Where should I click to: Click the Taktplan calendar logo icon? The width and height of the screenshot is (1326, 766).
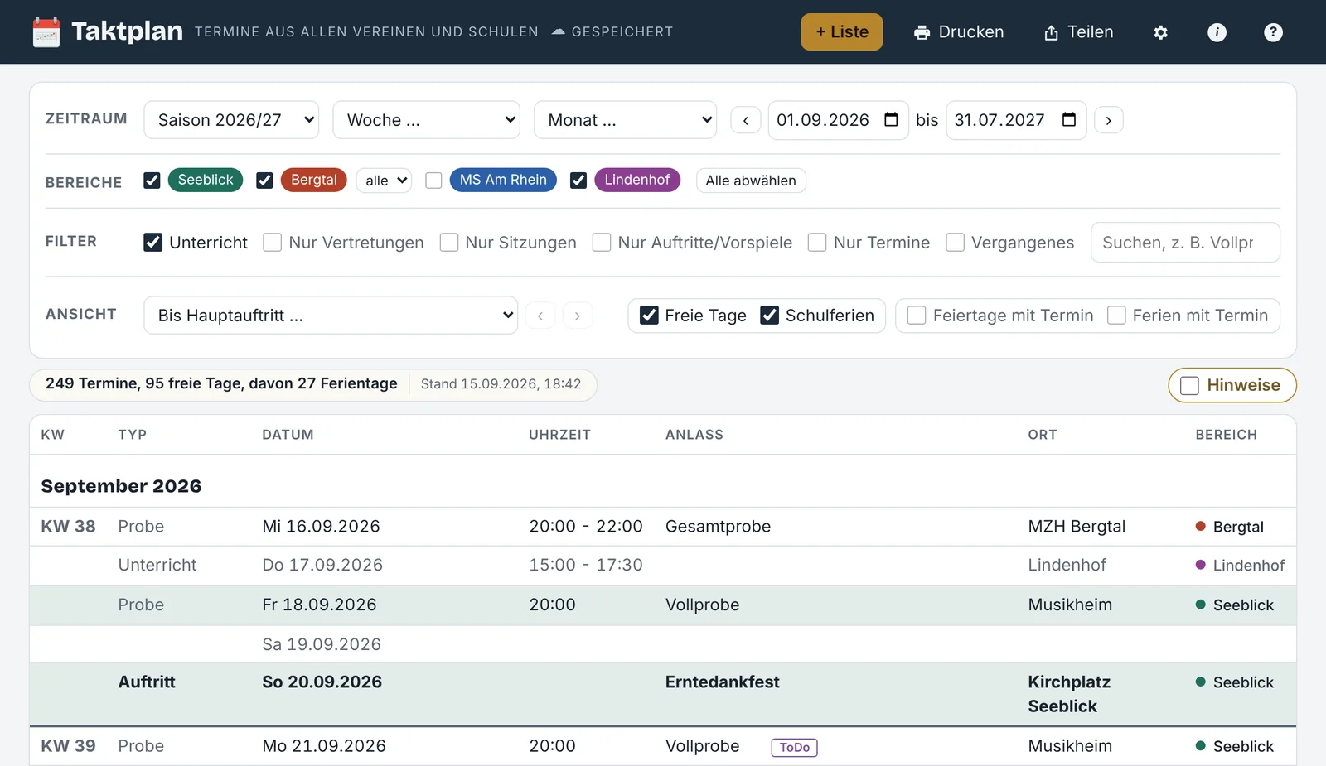(46, 32)
